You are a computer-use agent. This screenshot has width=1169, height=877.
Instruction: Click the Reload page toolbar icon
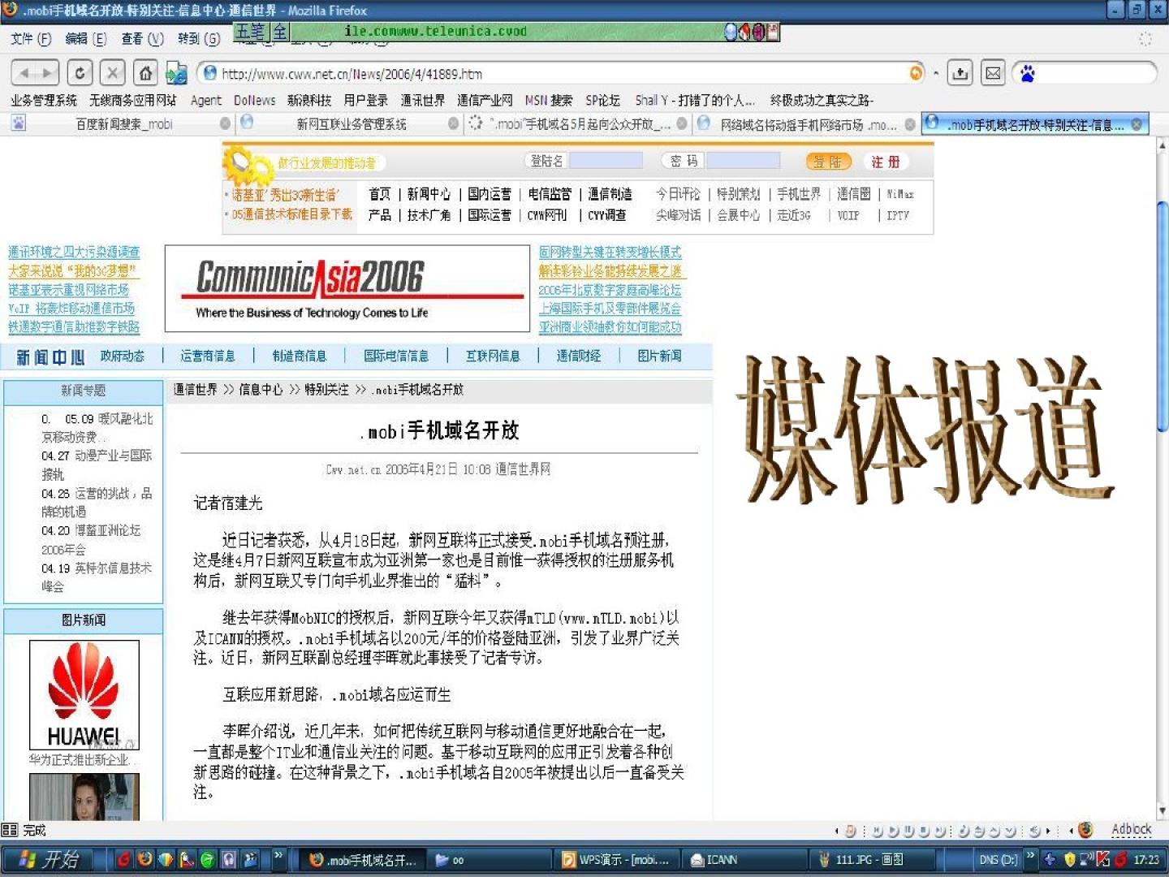click(79, 73)
